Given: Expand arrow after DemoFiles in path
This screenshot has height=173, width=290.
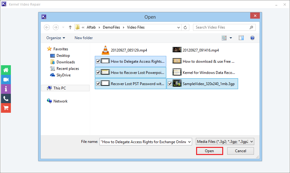Looking at the screenshot, I should (123, 28).
